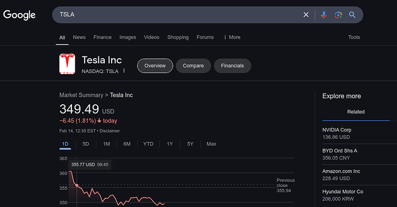Screen dimensions: 397x207
Task: Start voice search with the microphone icon
Action: 323,15
